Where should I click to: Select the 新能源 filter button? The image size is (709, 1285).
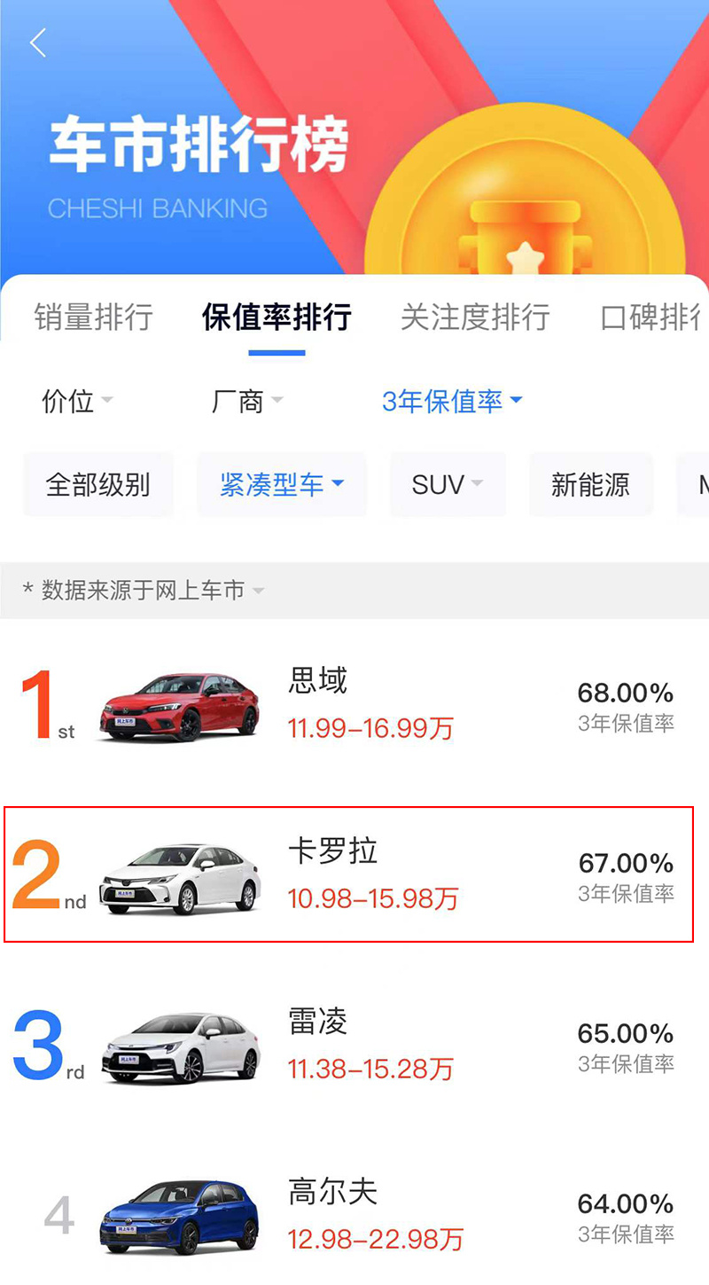591,484
